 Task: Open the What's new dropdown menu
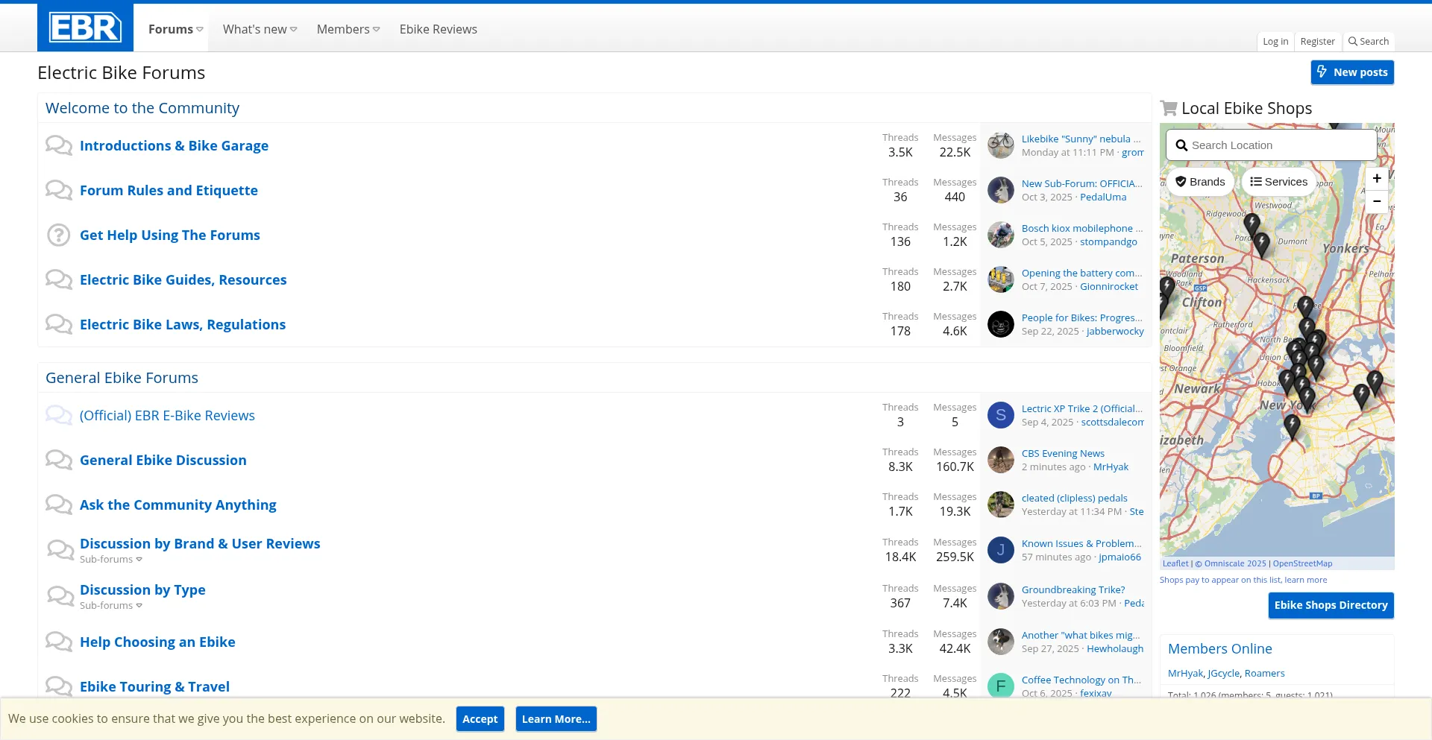260,29
